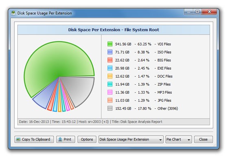Open the Options dialog
The image size is (228, 158).
coord(87,139)
